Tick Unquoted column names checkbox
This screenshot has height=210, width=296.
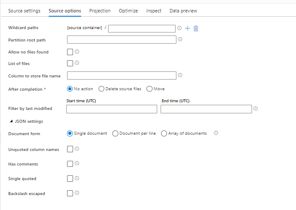pos(70,149)
